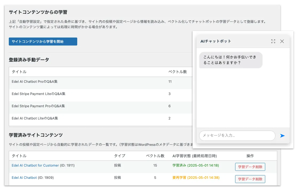Click the chatbot greeting message bubble
The height and width of the screenshot is (190, 298).
[231, 60]
